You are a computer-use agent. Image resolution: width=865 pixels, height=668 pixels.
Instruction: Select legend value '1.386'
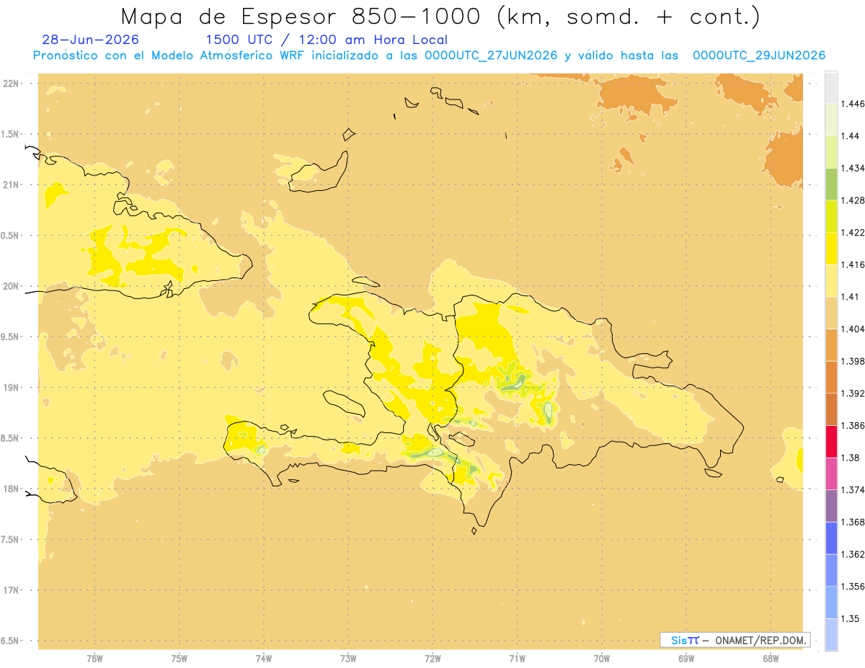click(853, 425)
